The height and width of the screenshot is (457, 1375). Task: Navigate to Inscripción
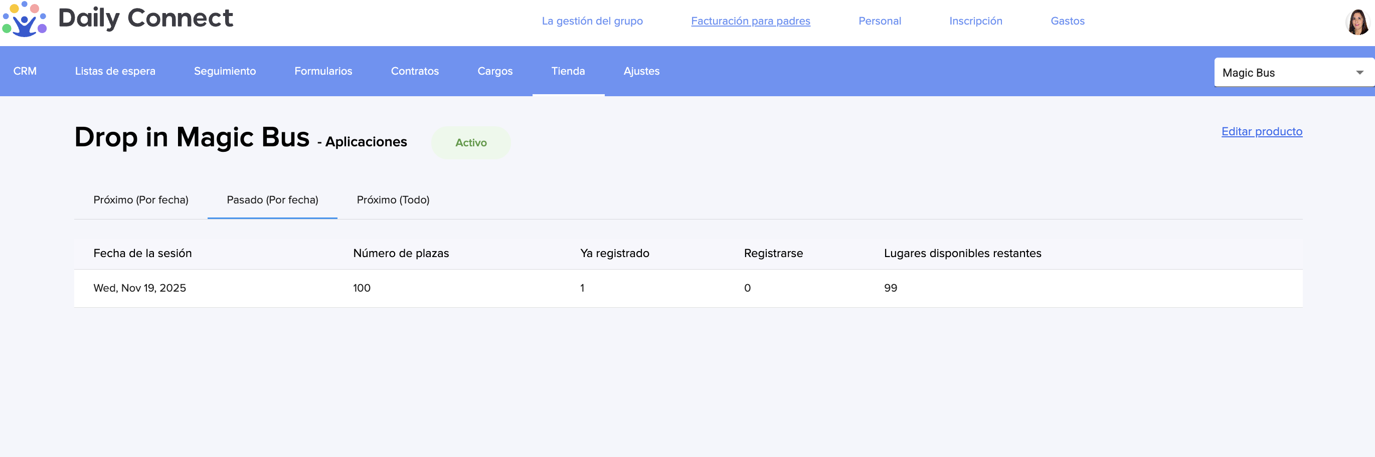975,21
